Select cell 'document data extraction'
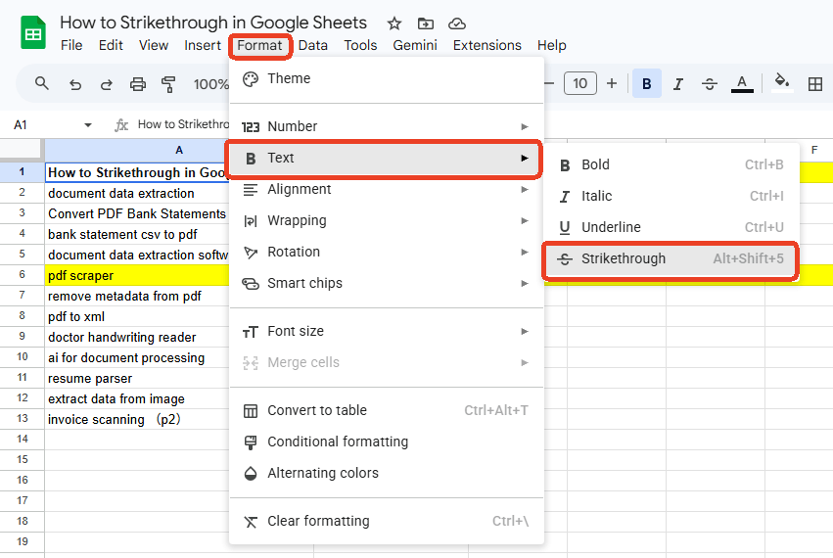Viewport: 833px width, 558px height. pyautogui.click(x=137, y=193)
